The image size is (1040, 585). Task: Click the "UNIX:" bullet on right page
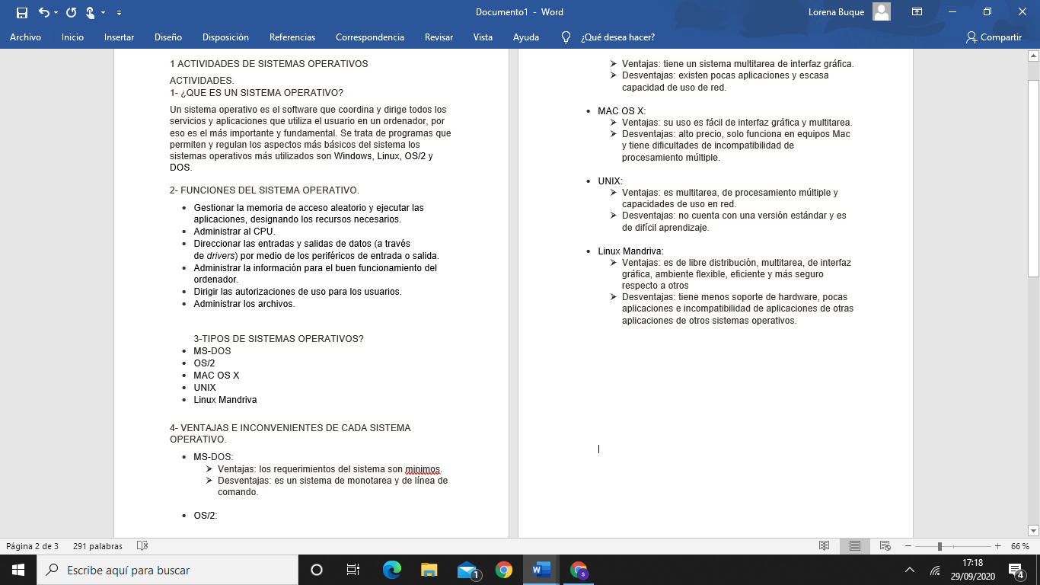[x=610, y=181]
